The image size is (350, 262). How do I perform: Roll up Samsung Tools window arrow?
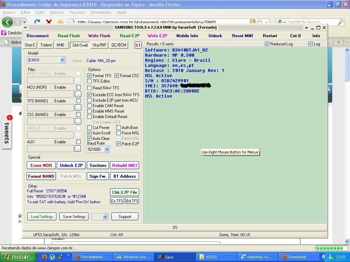[x=307, y=28]
